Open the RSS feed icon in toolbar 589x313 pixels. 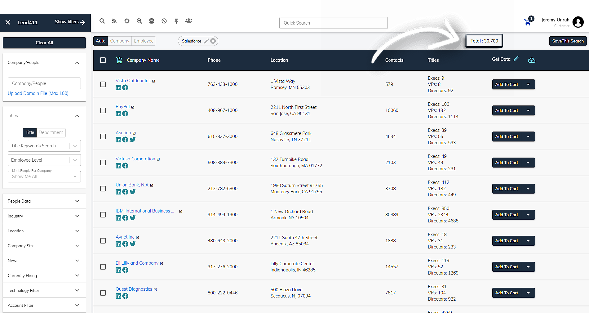coord(114,21)
